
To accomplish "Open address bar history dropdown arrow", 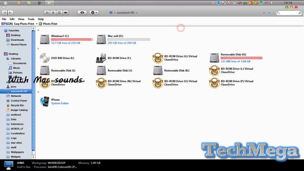I will [x=264, y=13].
